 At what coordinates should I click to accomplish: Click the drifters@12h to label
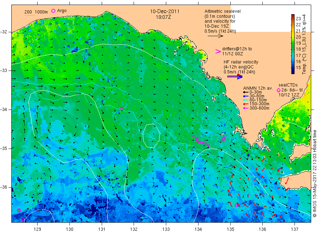pyautogui.click(x=237, y=49)
